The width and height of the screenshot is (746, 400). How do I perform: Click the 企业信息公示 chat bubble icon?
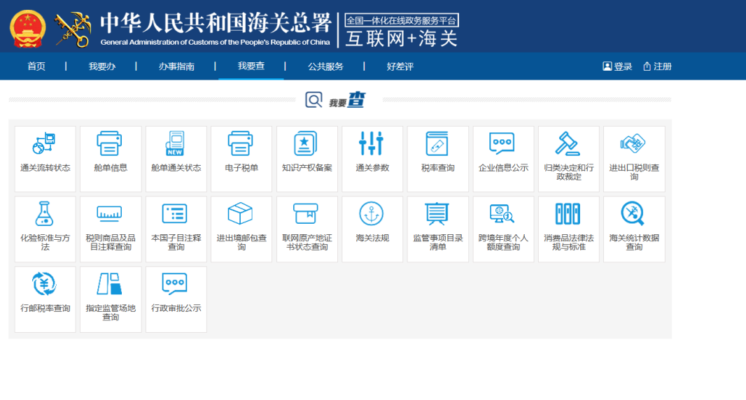tap(502, 144)
